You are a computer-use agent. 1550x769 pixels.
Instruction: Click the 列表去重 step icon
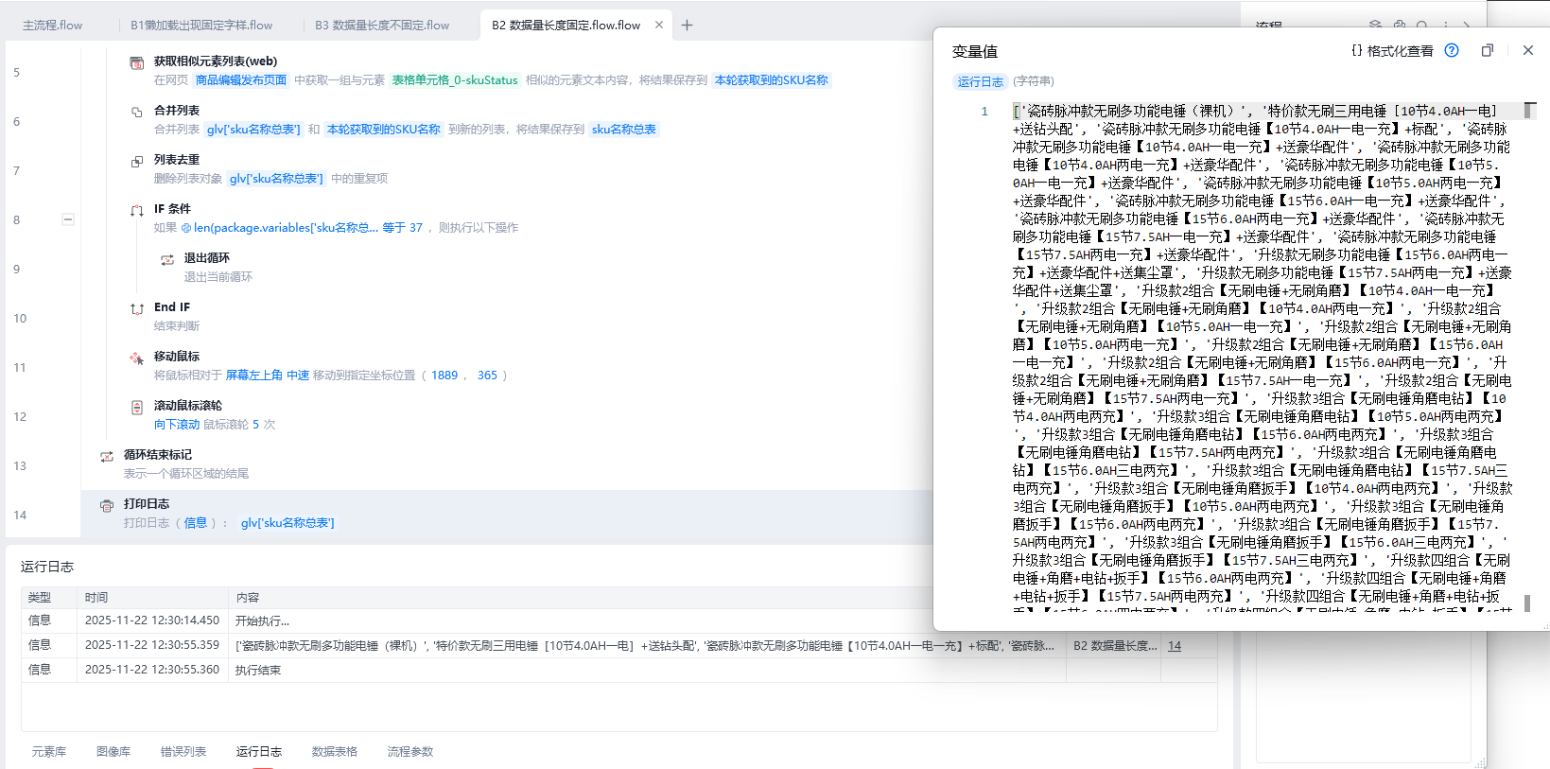pyautogui.click(x=137, y=161)
